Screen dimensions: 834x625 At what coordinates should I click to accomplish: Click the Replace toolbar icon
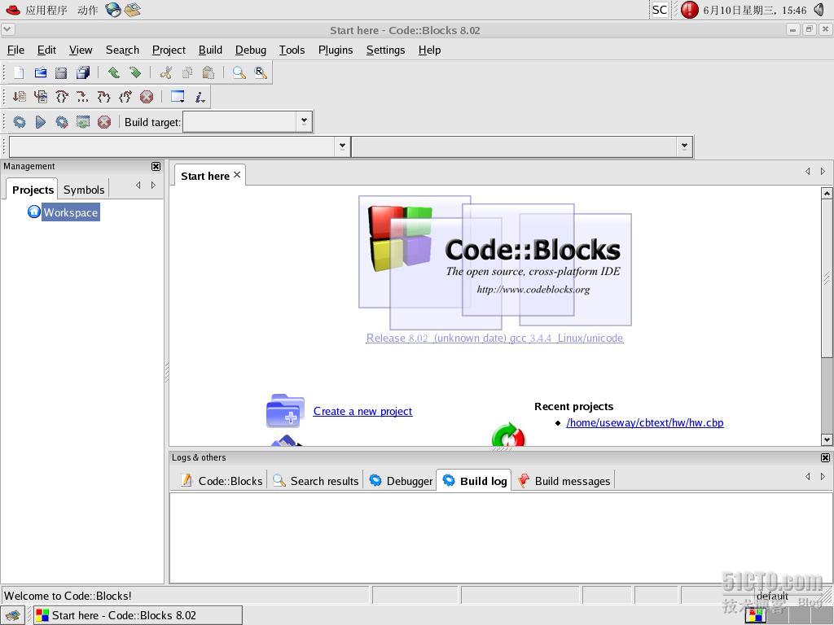(x=261, y=72)
